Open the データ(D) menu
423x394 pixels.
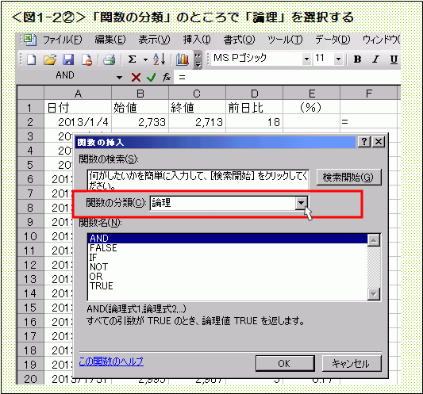[x=333, y=40]
